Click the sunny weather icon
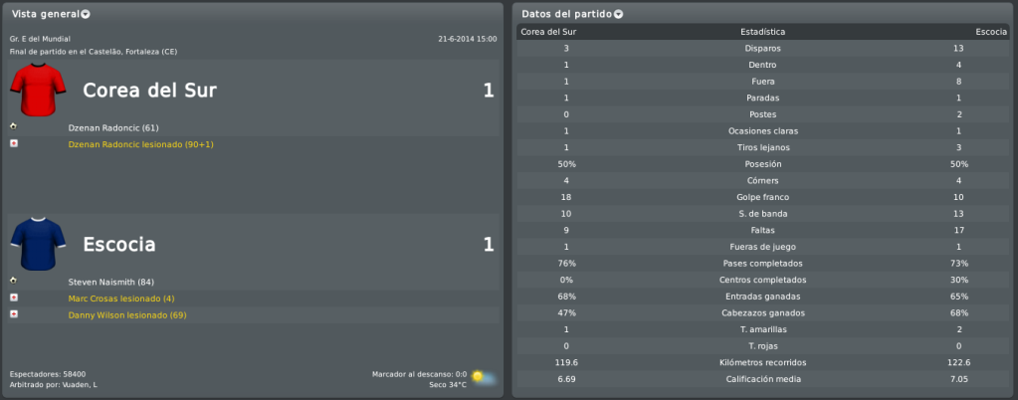This screenshot has width=1018, height=400. pyautogui.click(x=484, y=377)
